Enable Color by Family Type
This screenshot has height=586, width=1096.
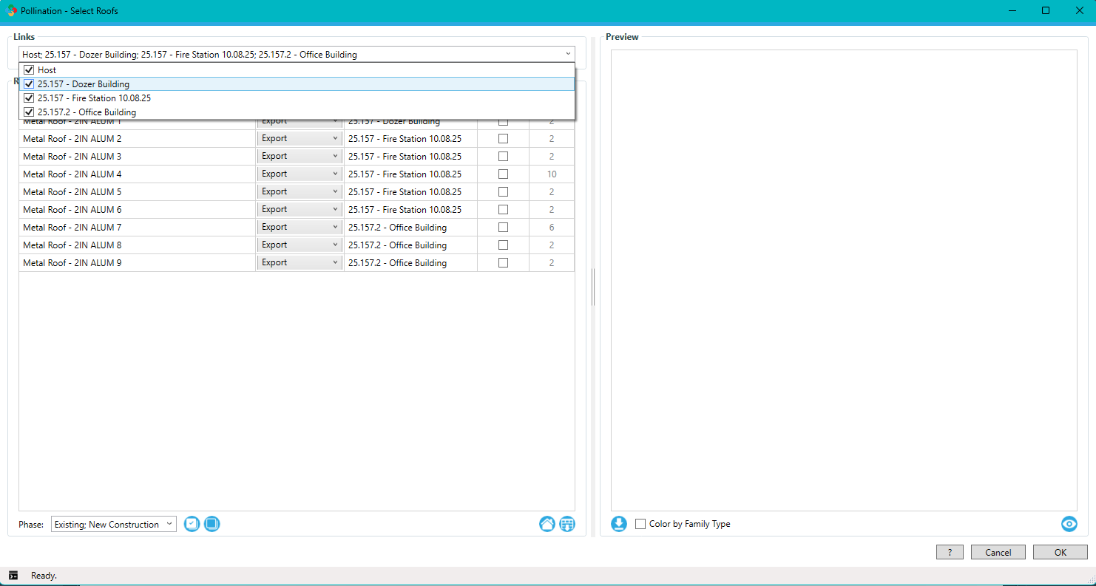coord(640,524)
